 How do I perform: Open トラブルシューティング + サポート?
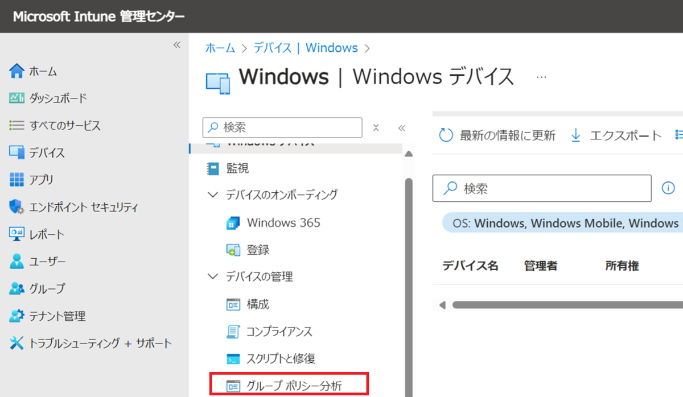point(91,343)
